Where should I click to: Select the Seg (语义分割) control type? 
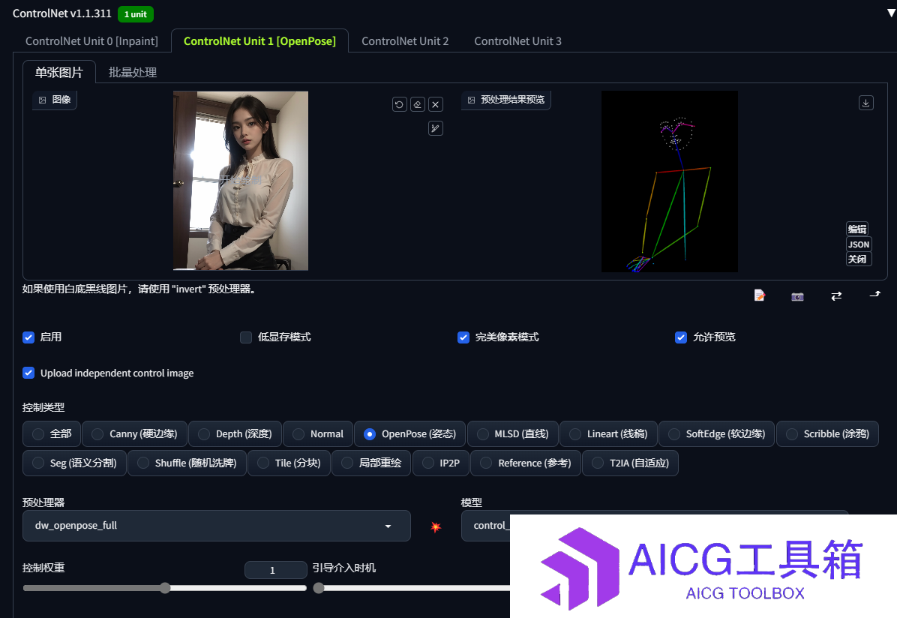[74, 463]
